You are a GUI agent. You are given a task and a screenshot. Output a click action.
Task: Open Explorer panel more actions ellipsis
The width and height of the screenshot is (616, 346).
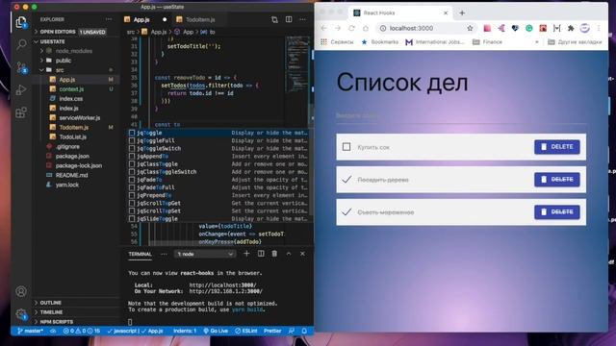(109, 19)
